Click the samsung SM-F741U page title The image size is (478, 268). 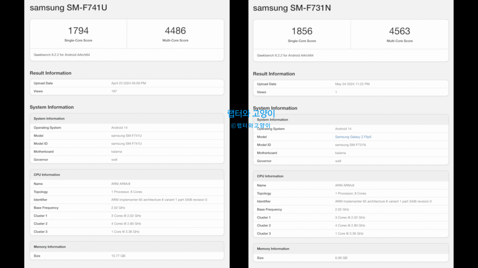[x=68, y=7]
